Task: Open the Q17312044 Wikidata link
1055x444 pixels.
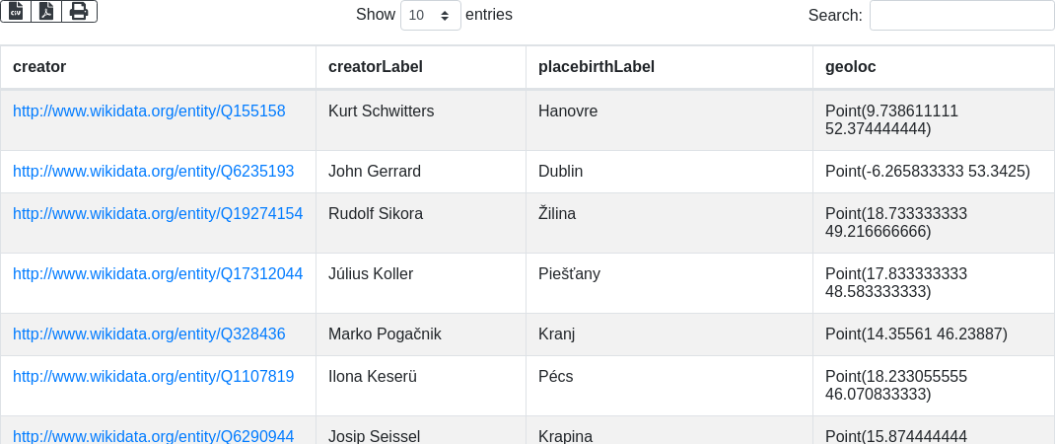Action: 158,274
